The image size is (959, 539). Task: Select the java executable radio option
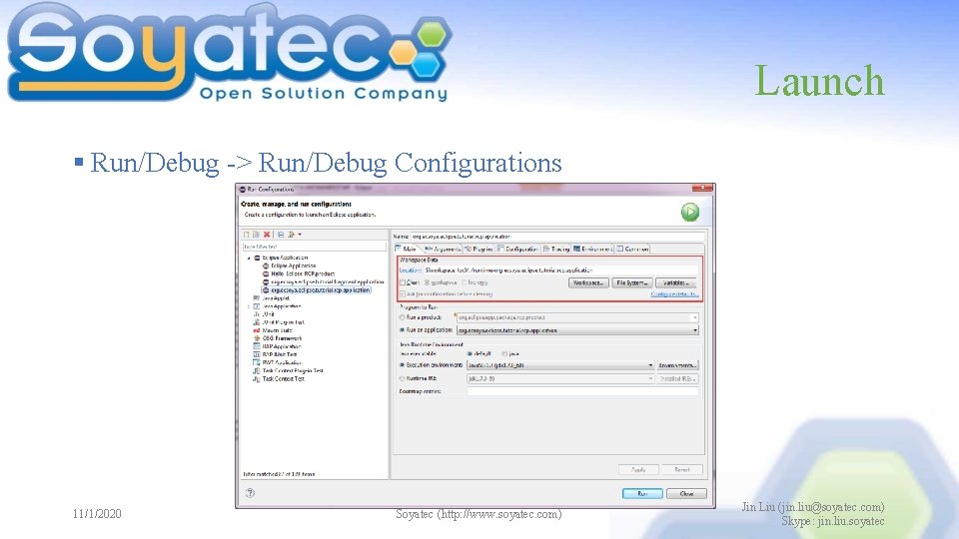click(x=504, y=353)
